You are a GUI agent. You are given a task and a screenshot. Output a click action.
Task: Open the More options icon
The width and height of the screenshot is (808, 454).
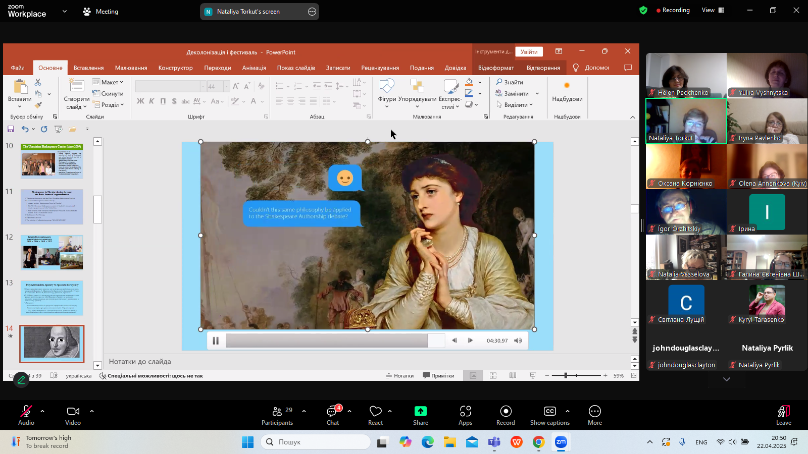pos(595,411)
